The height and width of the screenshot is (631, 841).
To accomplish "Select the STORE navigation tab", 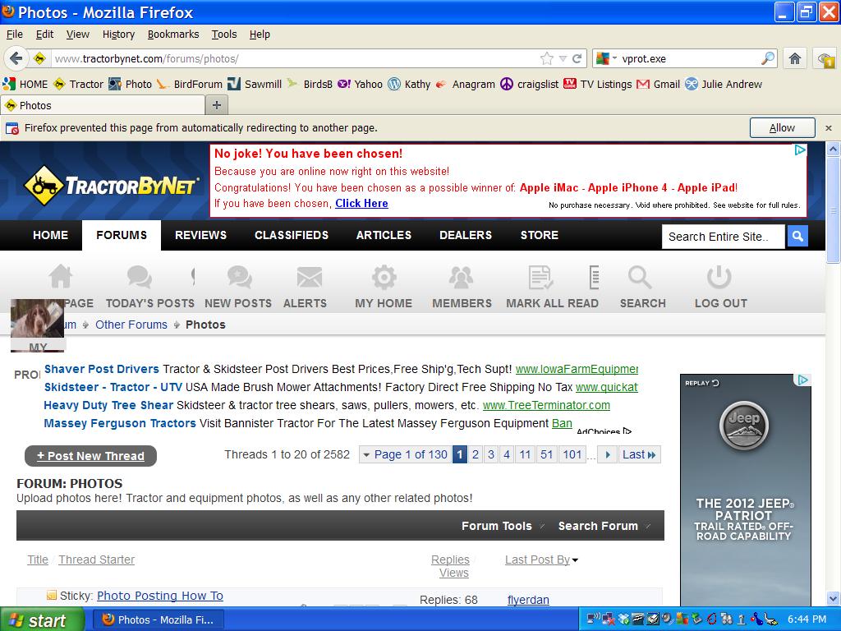I will (540, 235).
